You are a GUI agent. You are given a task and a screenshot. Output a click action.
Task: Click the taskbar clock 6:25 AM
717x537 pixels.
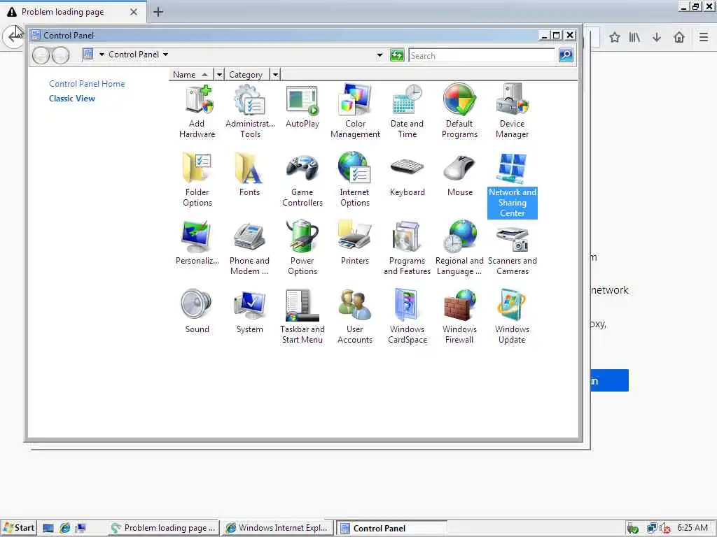point(692,527)
